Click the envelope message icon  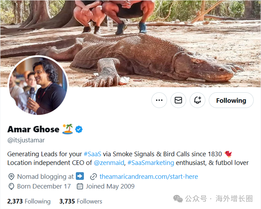click(178, 100)
